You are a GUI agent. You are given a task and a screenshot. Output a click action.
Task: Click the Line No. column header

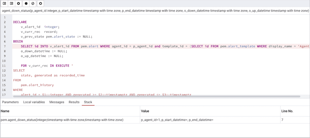[287, 111]
